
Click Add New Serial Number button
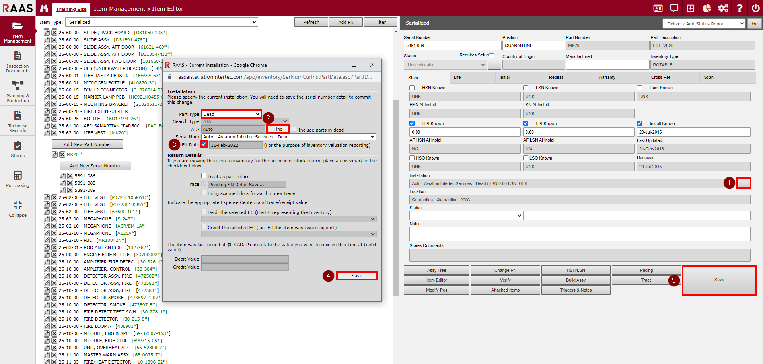pyautogui.click(x=95, y=166)
